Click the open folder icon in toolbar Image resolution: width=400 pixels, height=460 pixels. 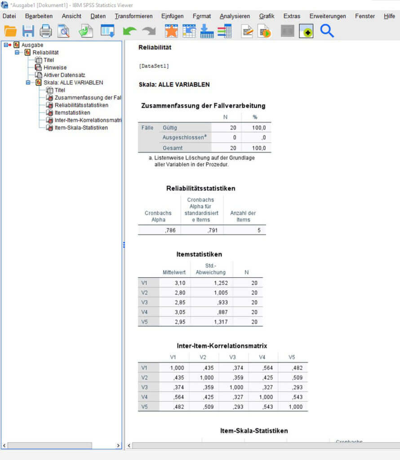(x=10, y=31)
